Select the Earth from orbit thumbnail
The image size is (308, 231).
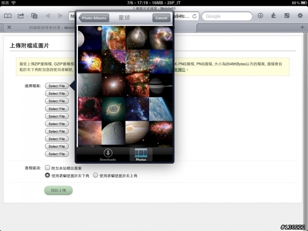click(161, 109)
